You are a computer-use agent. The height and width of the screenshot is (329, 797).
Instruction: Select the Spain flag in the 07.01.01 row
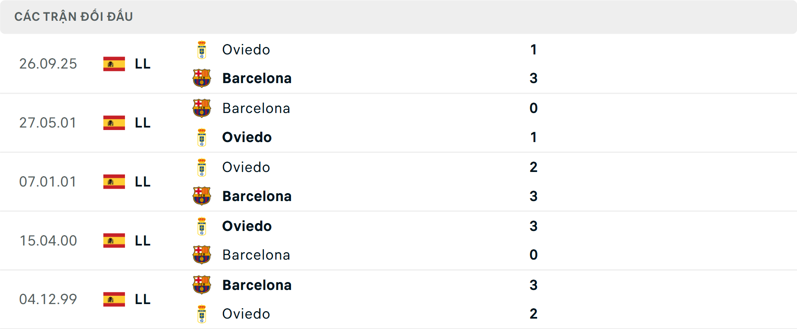point(114,182)
